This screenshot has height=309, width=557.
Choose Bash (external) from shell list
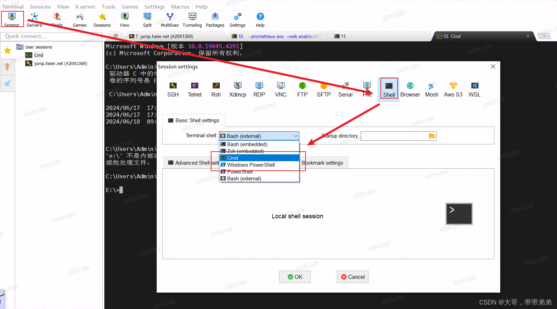tap(259, 179)
